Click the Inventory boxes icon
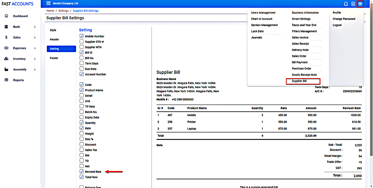The width and height of the screenshot is (373, 188). [x=7, y=59]
